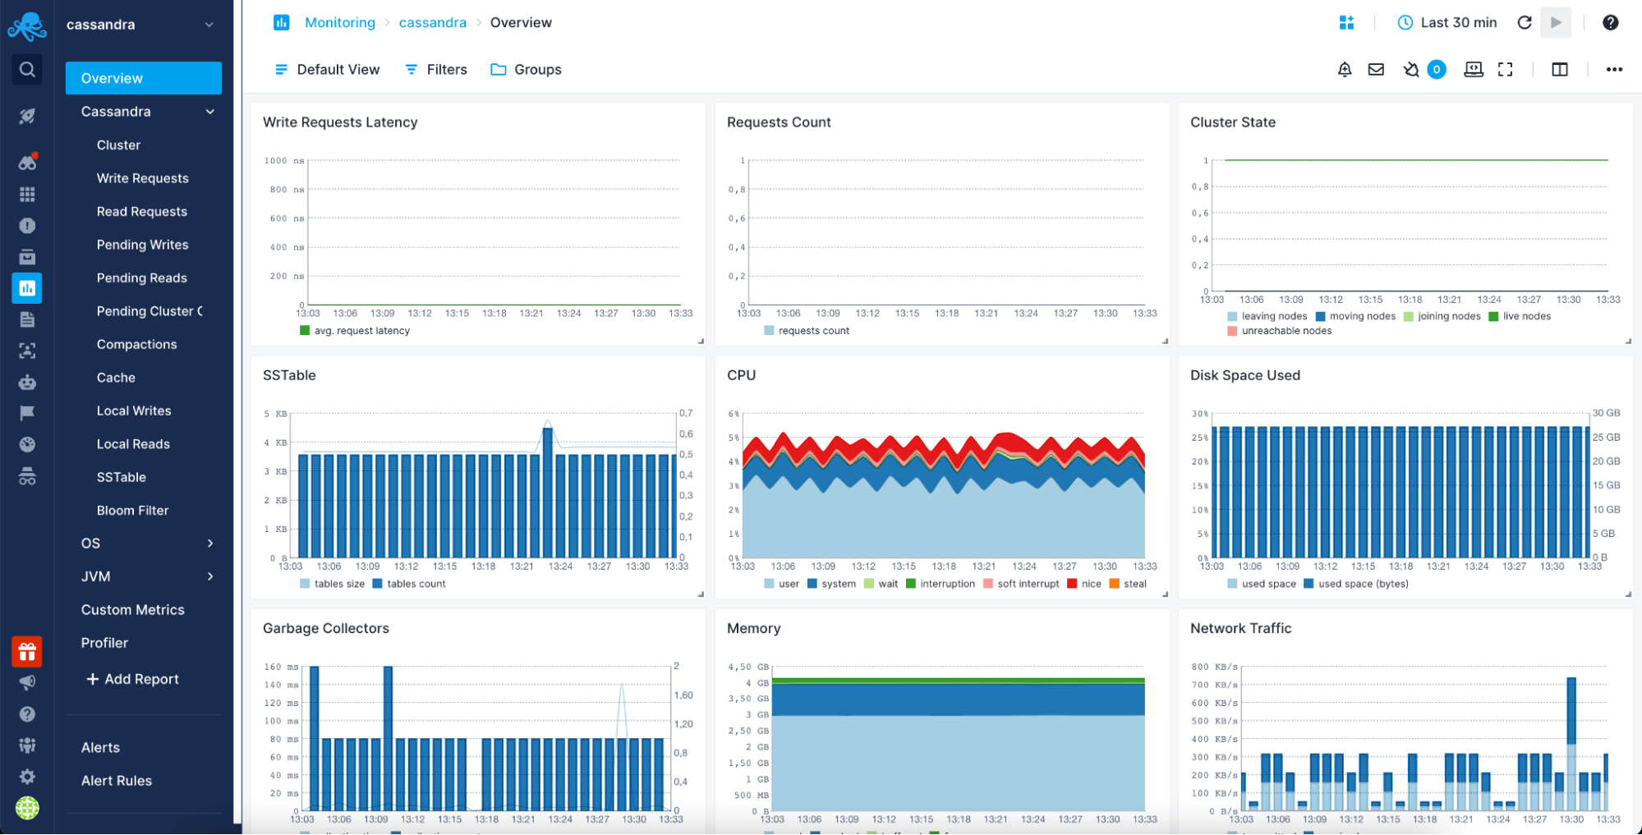
Task: Open the Default View dropdown
Action: pos(327,70)
